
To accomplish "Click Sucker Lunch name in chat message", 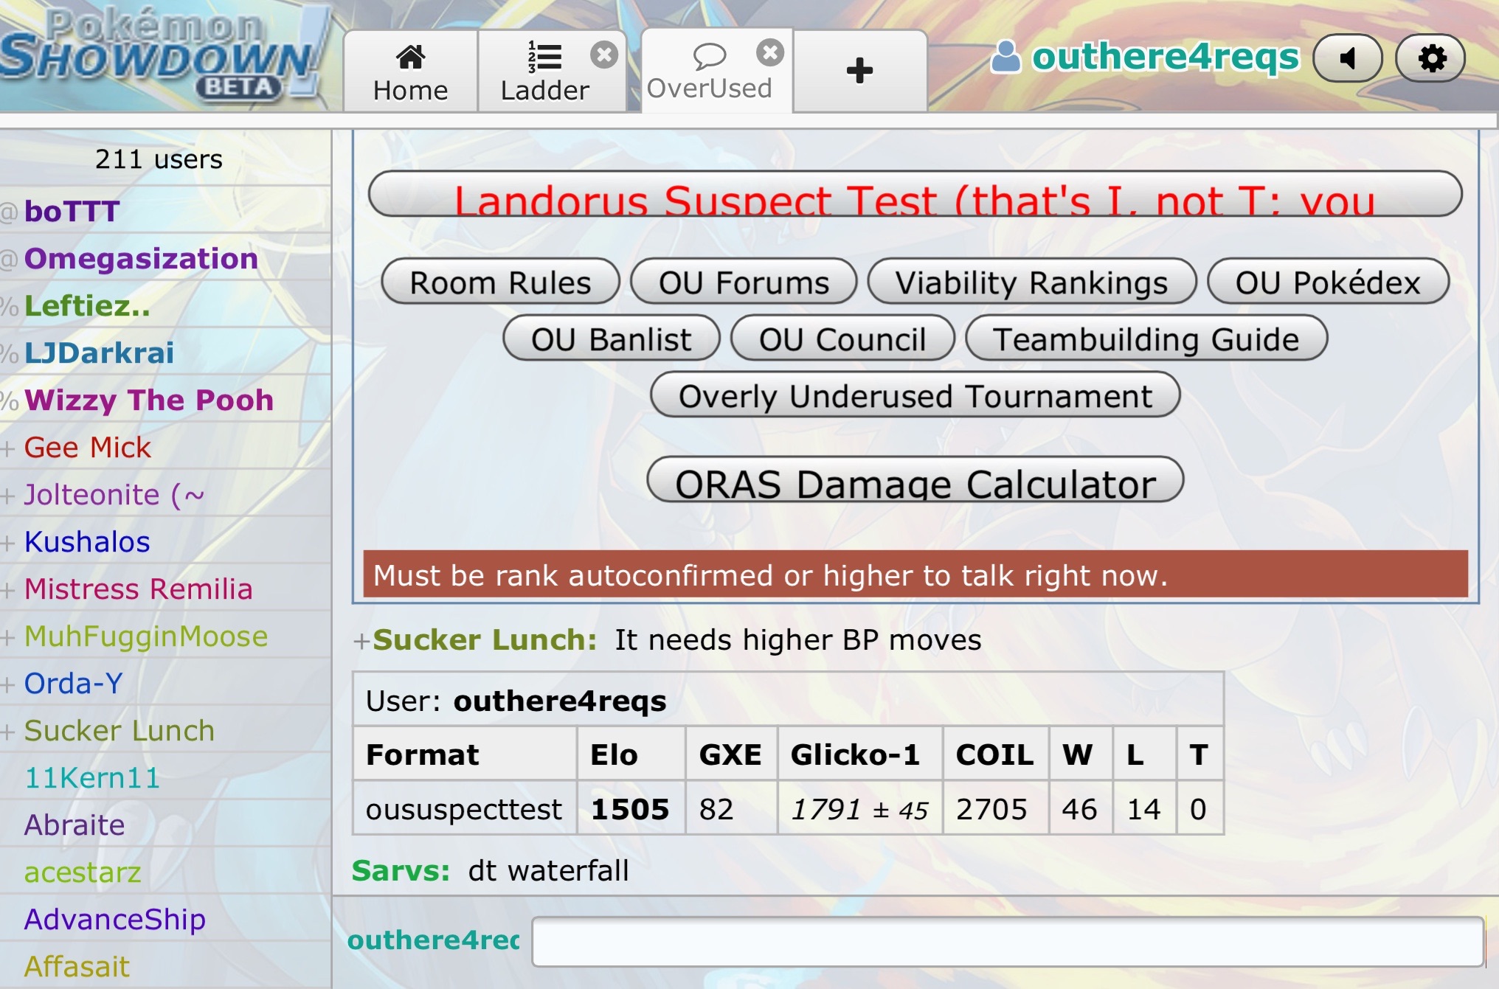I will 484,639.
